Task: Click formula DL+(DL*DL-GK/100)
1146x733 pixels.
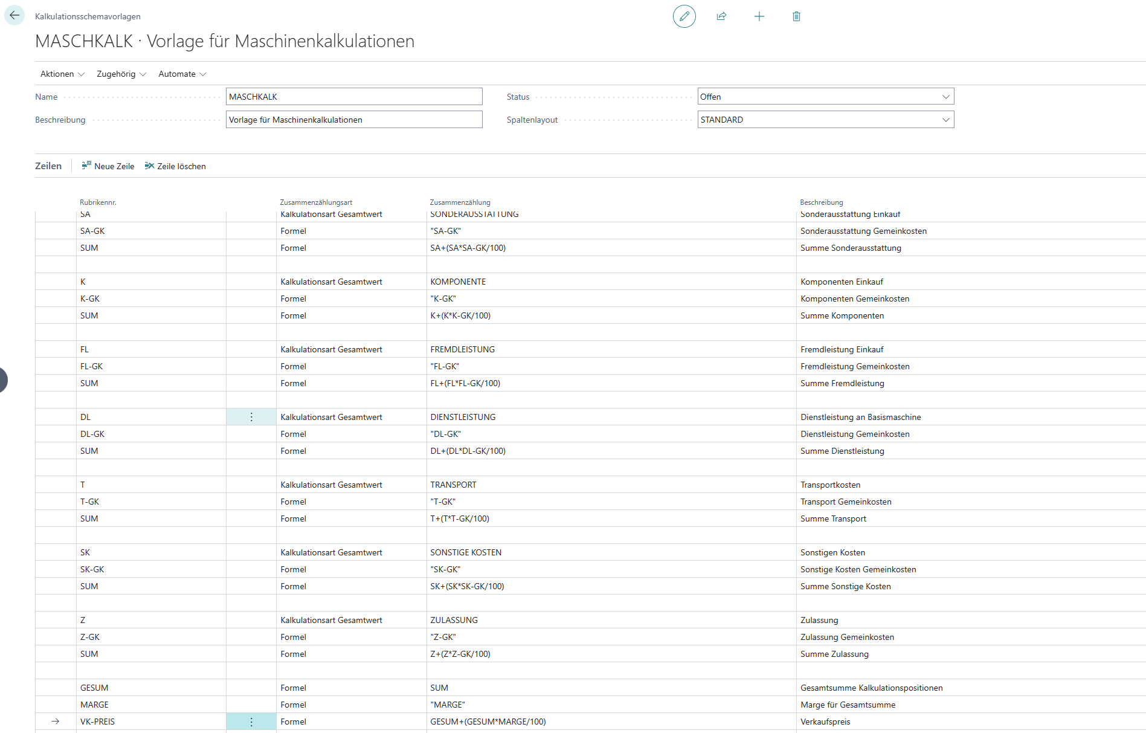Action: [468, 451]
